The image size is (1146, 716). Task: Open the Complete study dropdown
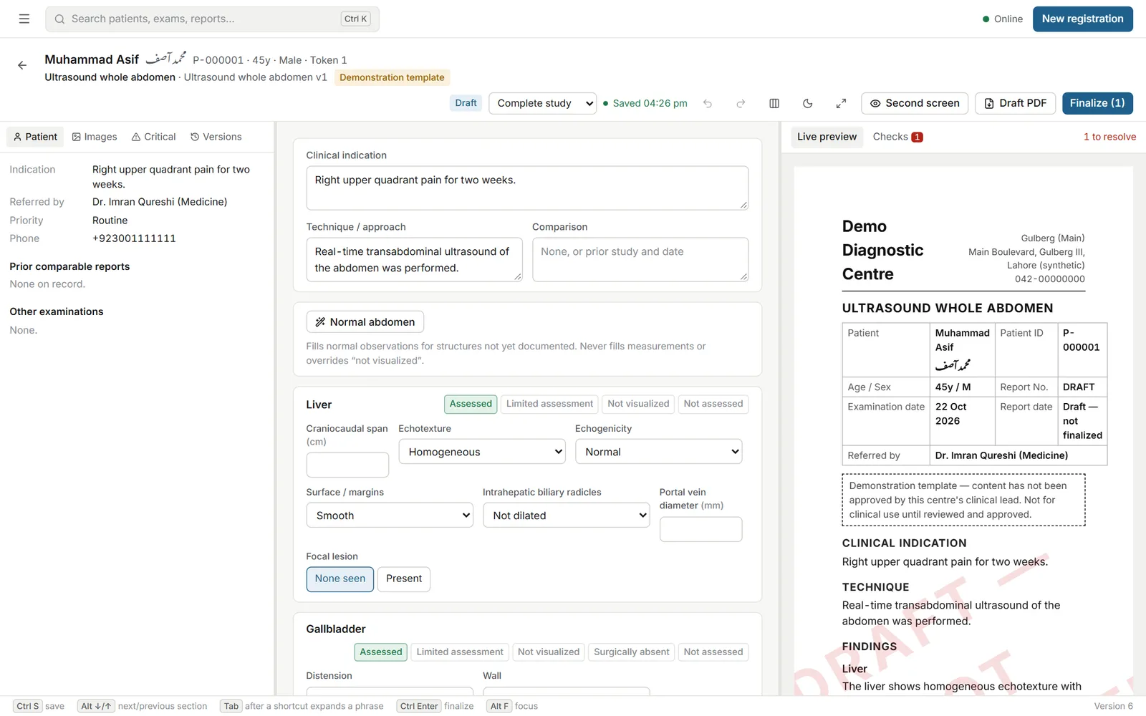(542, 103)
